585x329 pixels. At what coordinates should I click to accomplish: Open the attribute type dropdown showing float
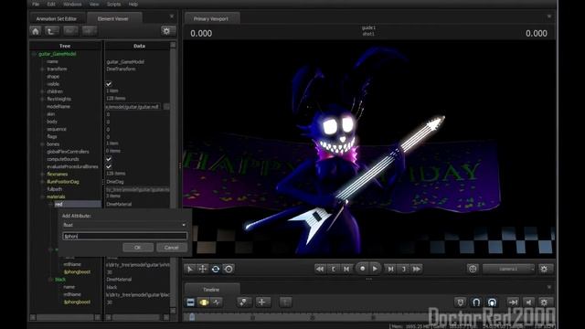[124, 225]
